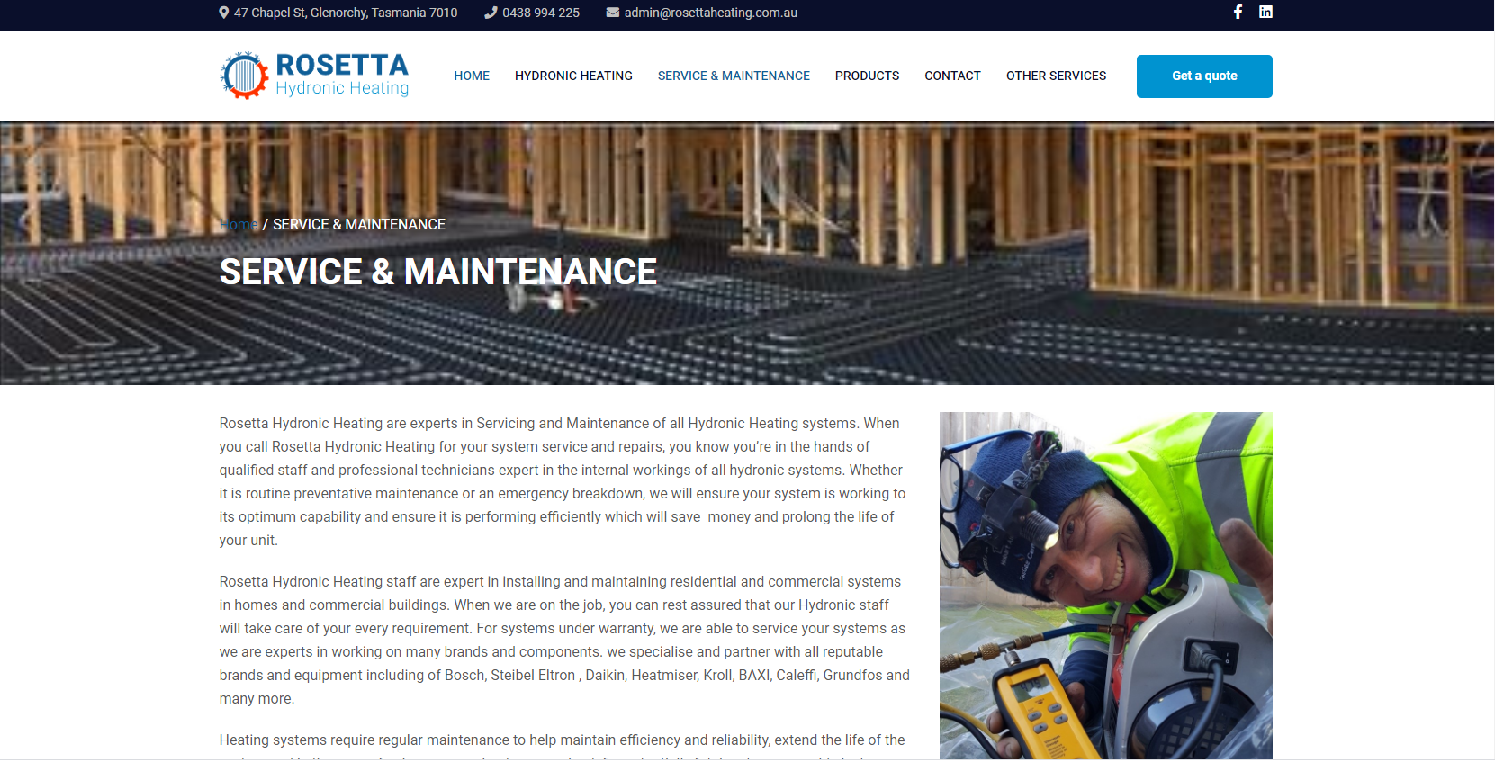This screenshot has width=1495, height=762.
Task: Click the Facebook icon in top bar
Action: [1238, 12]
